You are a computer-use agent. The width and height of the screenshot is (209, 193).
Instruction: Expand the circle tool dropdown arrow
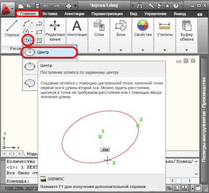[x=32, y=32]
